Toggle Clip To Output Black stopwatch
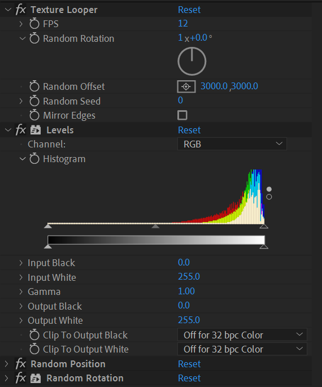Image resolution: width=322 pixels, height=387 pixels. pos(34,335)
